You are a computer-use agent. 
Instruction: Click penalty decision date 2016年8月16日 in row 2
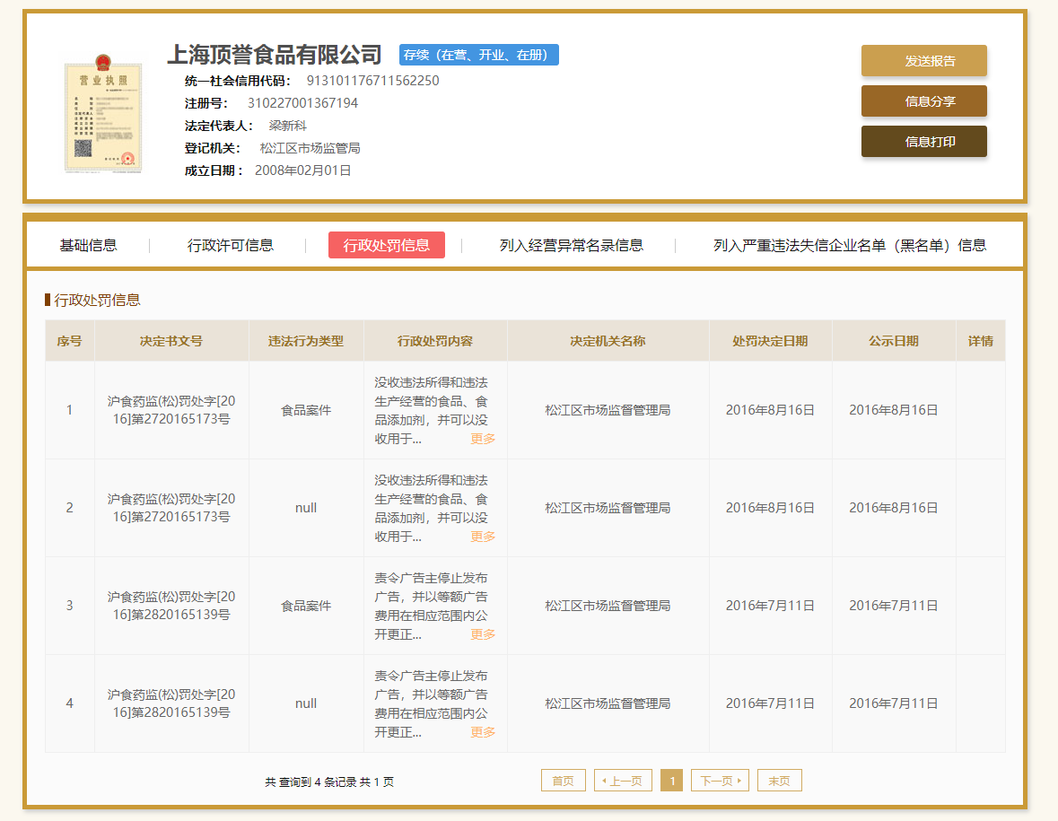click(x=771, y=508)
